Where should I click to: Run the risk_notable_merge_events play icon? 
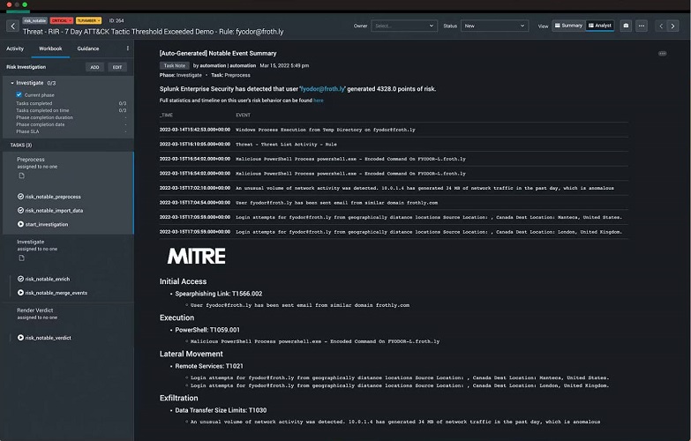(20, 293)
